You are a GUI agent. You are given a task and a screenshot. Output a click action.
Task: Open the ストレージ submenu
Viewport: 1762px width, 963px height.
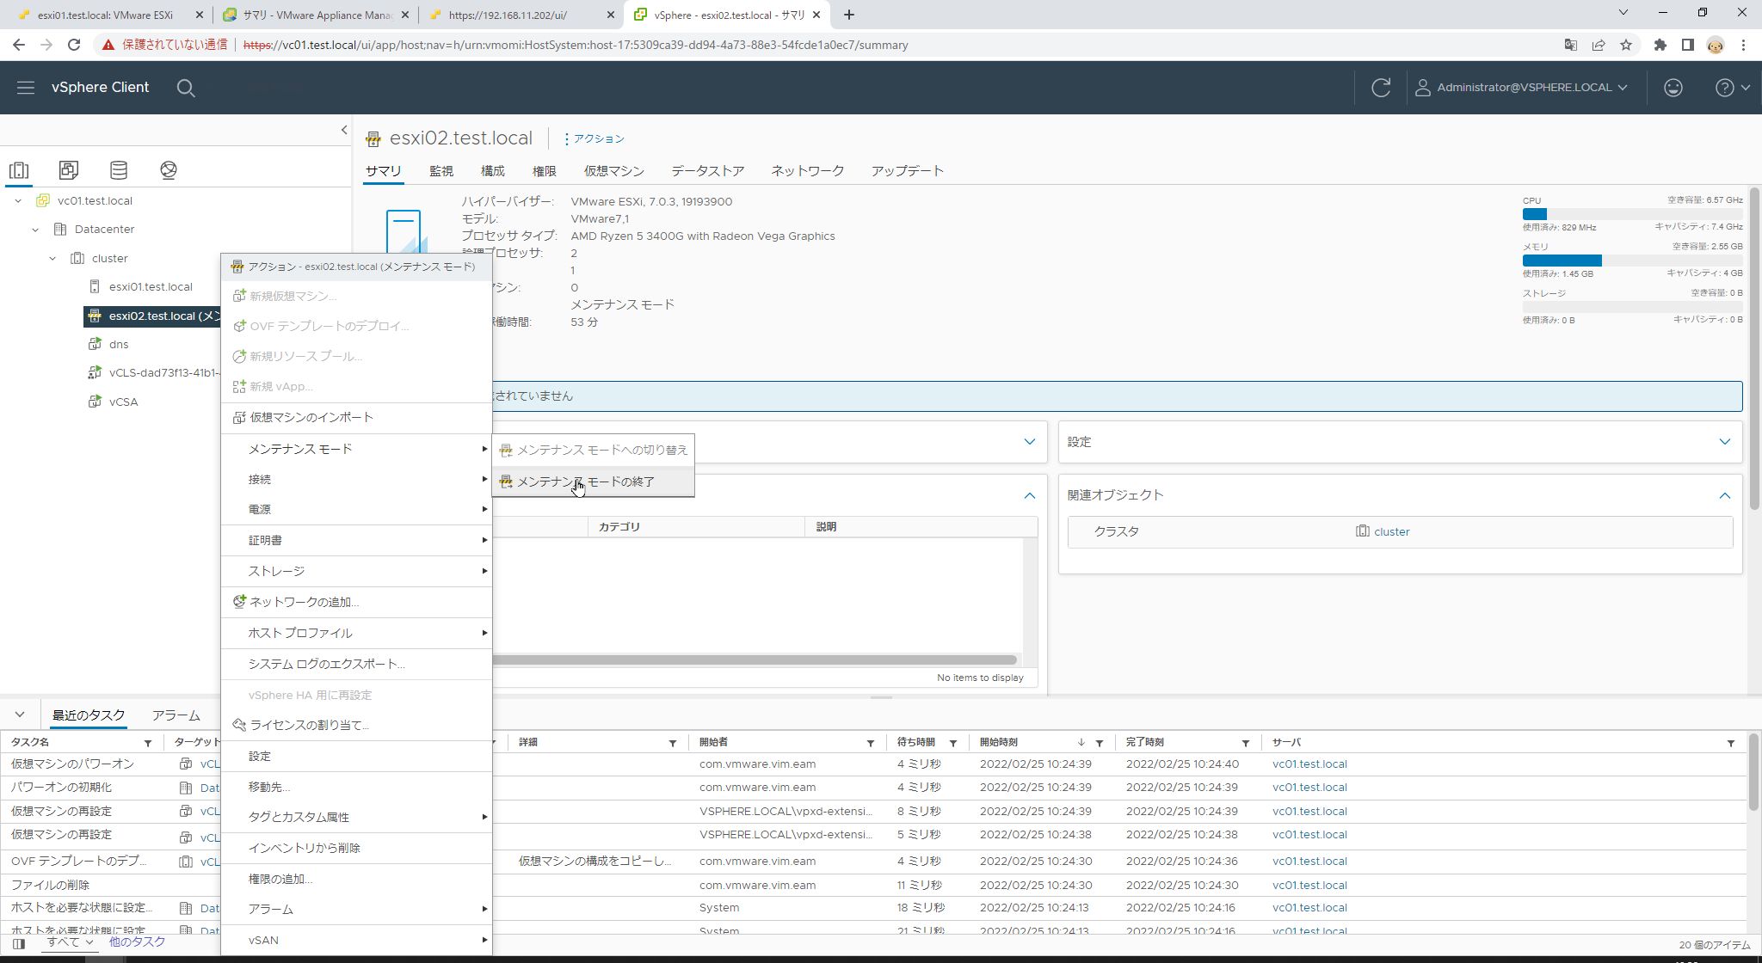(x=356, y=571)
